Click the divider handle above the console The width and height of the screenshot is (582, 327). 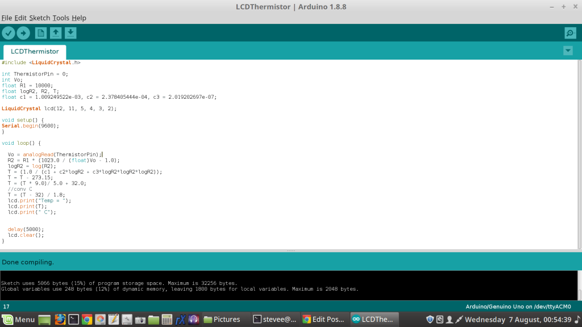coord(291,251)
